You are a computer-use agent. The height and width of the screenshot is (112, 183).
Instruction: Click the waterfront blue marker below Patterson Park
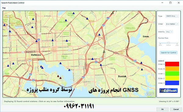(x=60, y=63)
